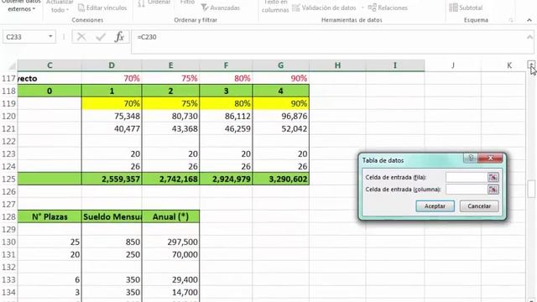Click the help button in Tabla de datos dialog
537x302 pixels.
tap(471, 158)
